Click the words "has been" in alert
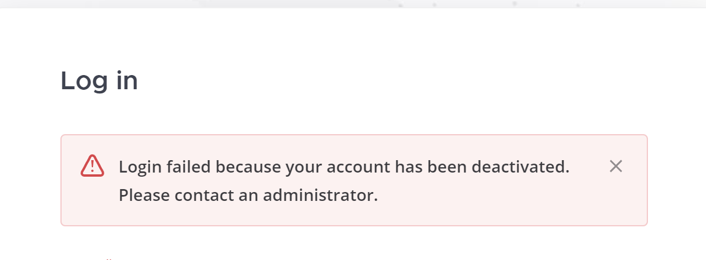Screen dimensions: 706x260 click(x=431, y=167)
